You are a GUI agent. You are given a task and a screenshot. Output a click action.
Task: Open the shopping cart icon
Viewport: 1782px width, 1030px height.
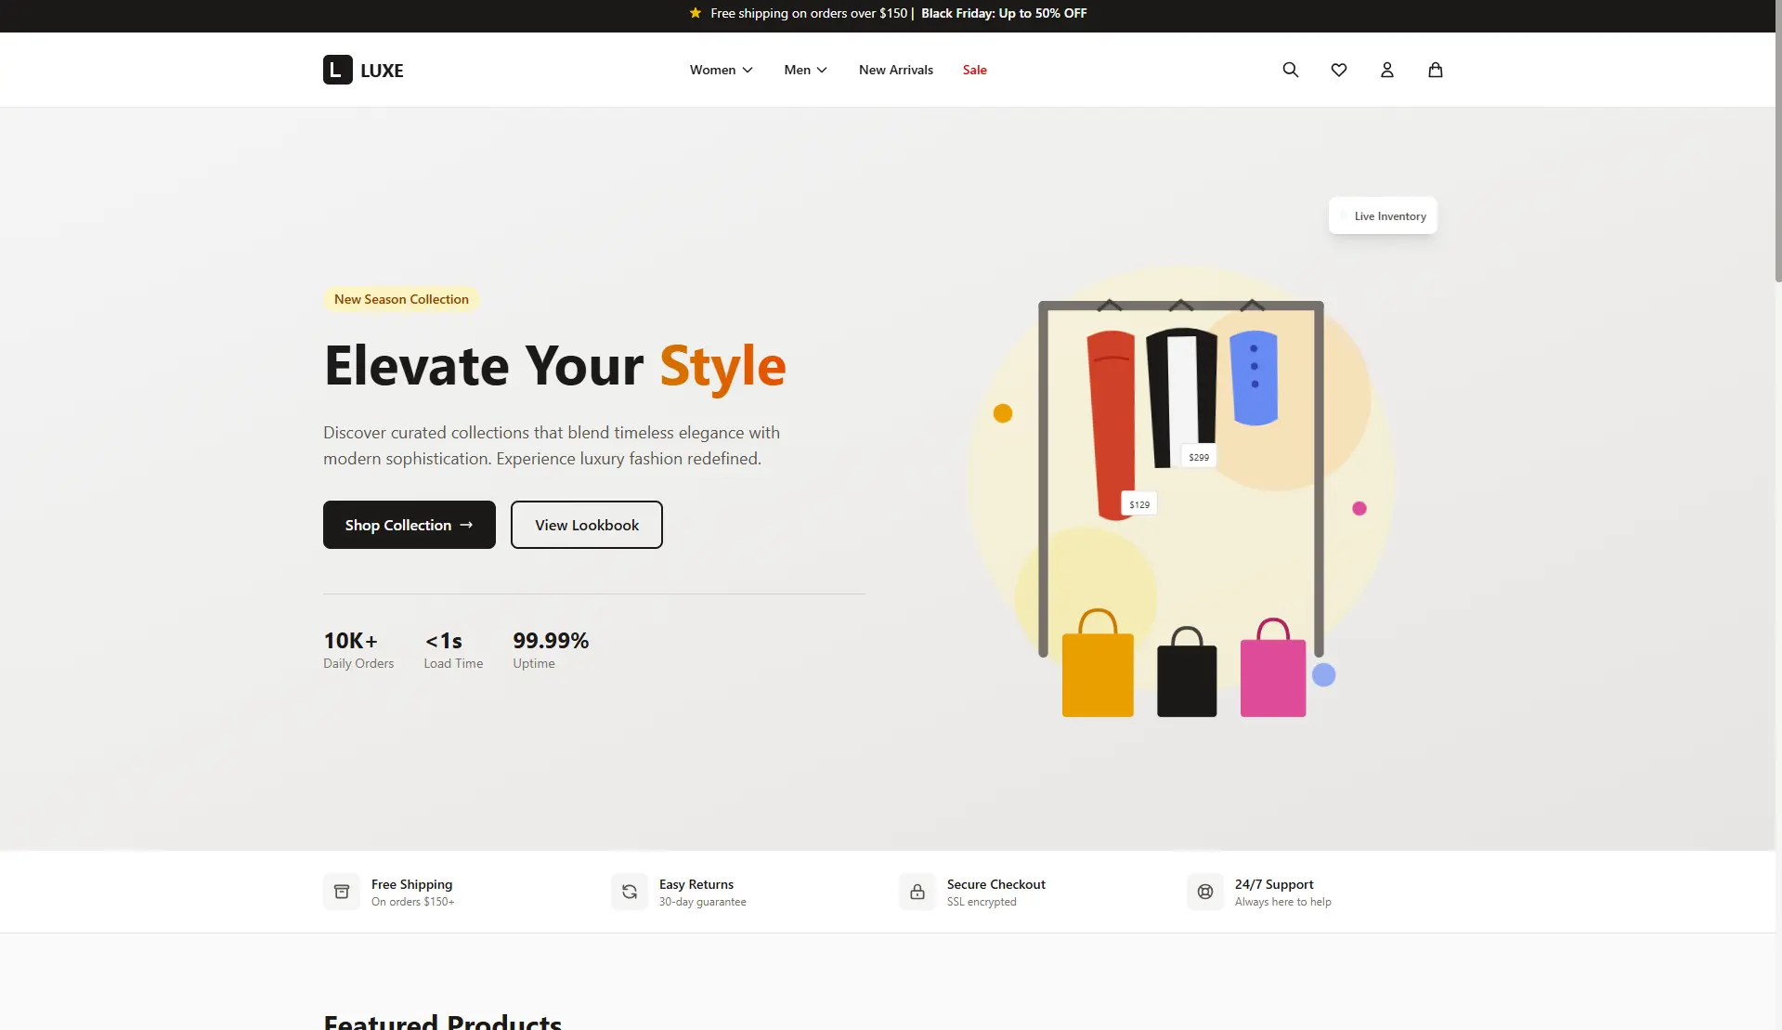coord(1435,70)
